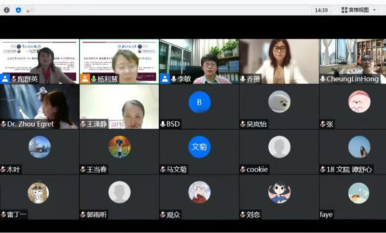Select the cookie participant tile

[x=279, y=152]
